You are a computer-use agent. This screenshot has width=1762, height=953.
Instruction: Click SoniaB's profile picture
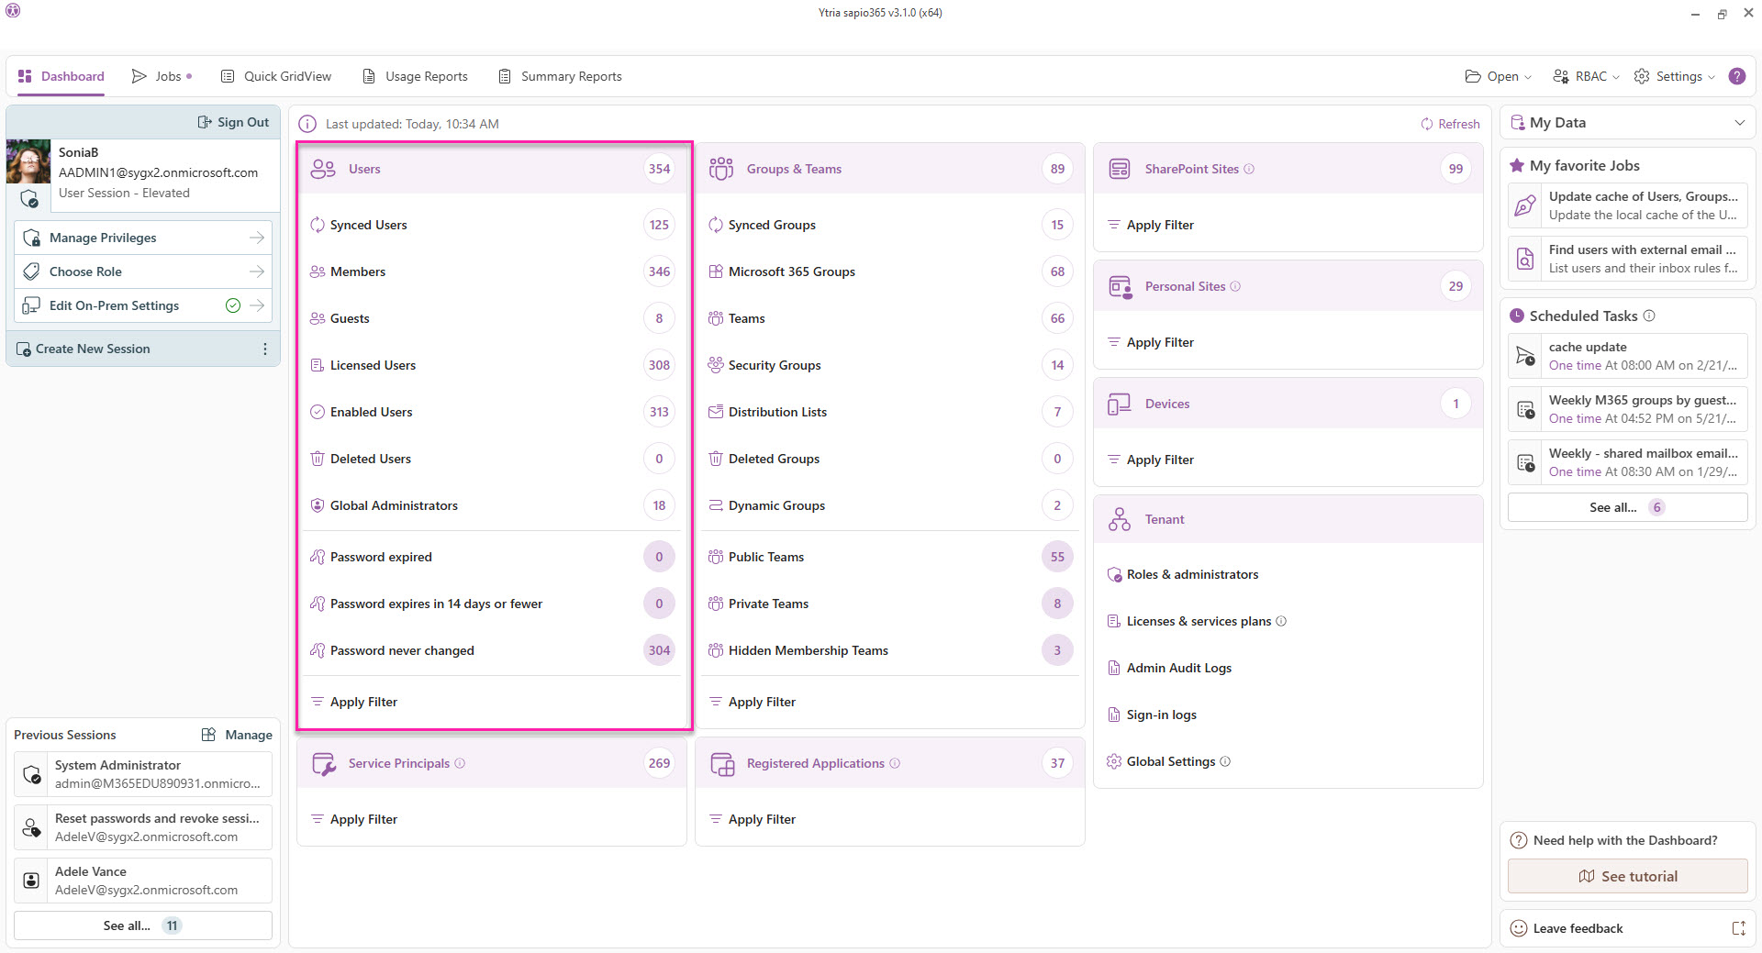(x=28, y=162)
